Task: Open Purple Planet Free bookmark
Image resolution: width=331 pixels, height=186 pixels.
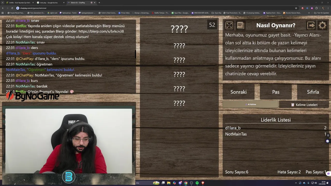Action: pos(16,13)
